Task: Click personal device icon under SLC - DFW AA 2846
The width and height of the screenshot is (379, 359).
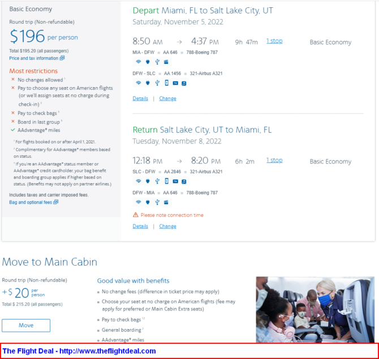Action: pos(166,181)
